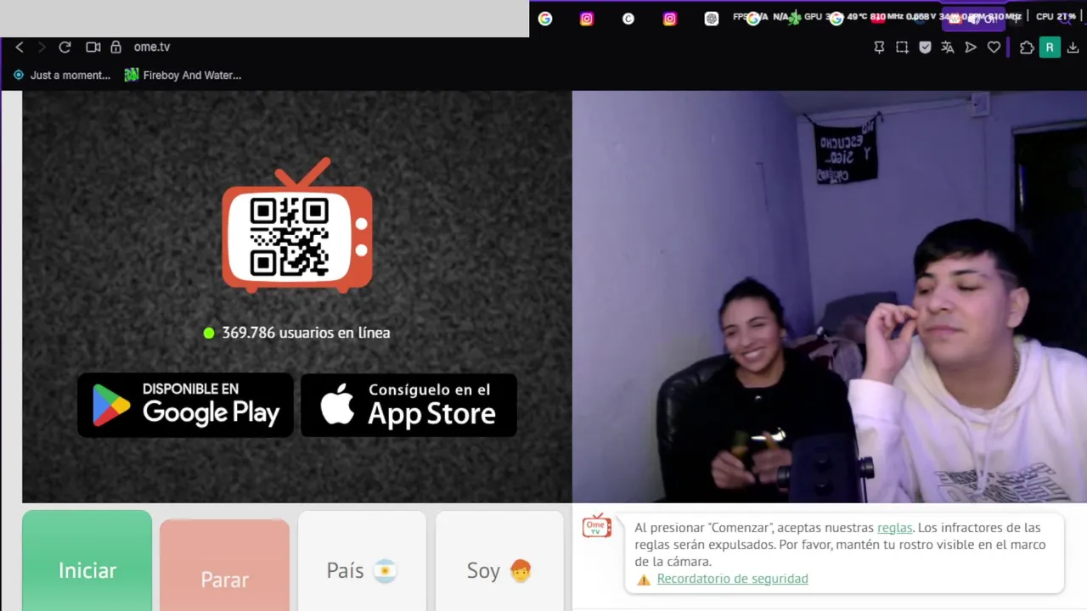The image size is (1087, 611).
Task: Open the site security padlock info
Action: [116, 48]
